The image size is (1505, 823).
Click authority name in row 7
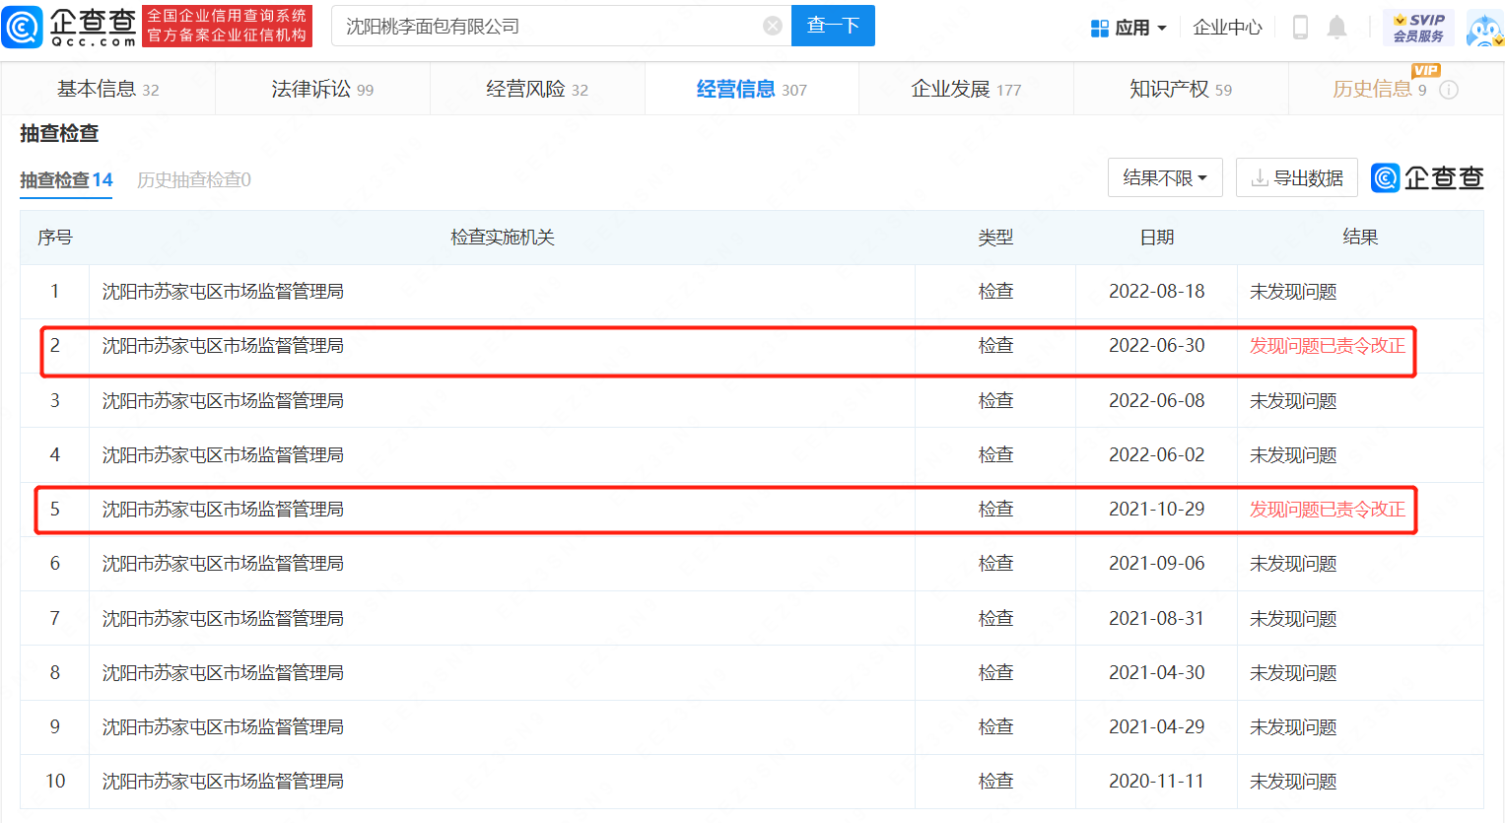[x=223, y=619]
